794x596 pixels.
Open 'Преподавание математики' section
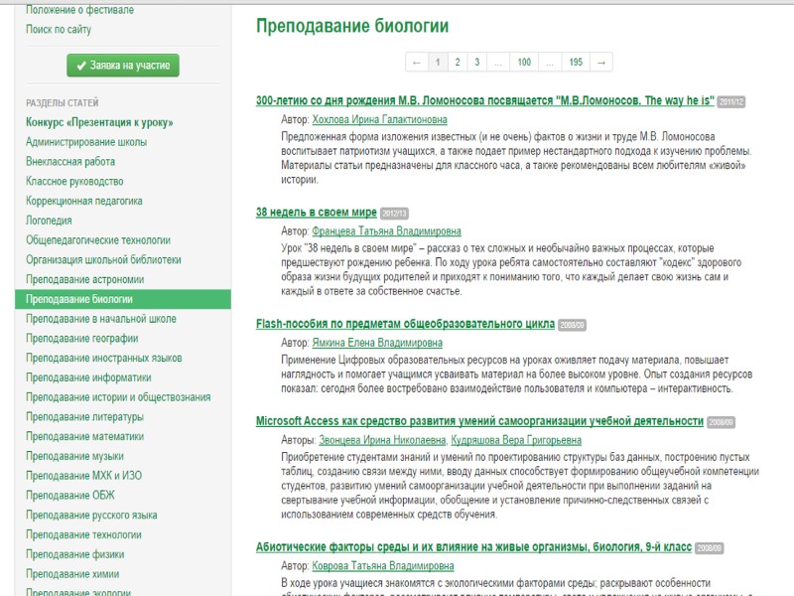coord(85,436)
